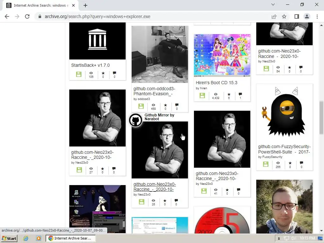This screenshot has width=324, height=243.
Task: Click software icon on oddcod3 card
Action: tap(141, 106)
